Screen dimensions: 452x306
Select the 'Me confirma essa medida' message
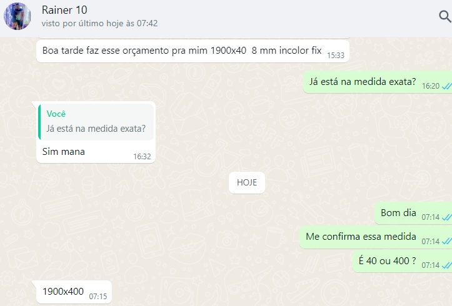tap(376, 237)
